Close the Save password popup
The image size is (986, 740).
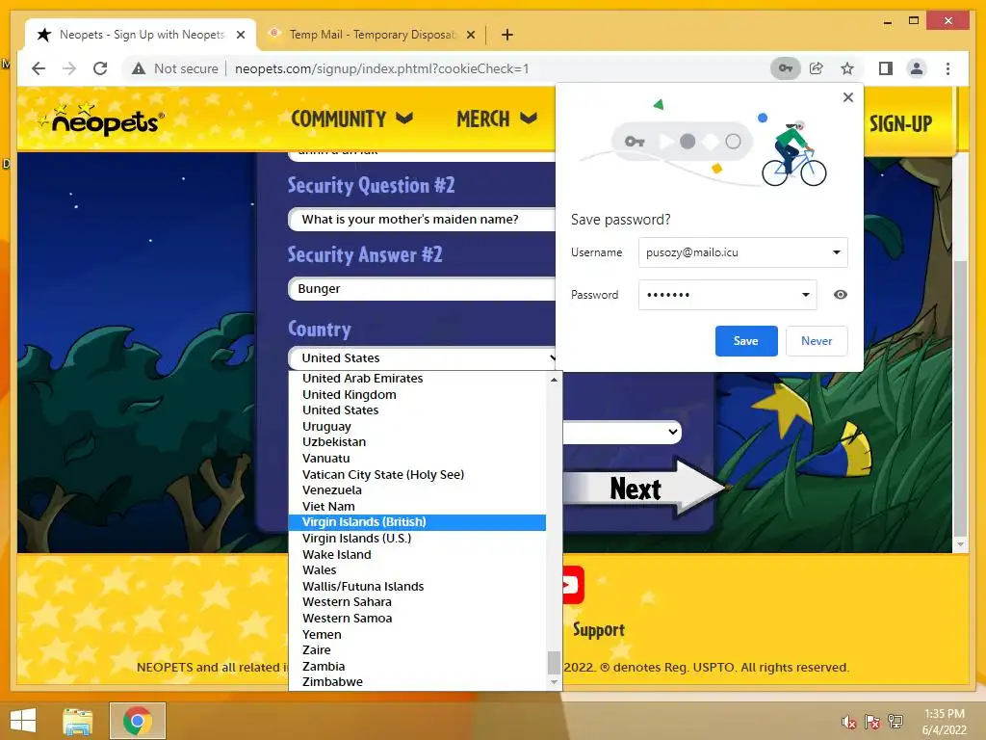pos(847,97)
